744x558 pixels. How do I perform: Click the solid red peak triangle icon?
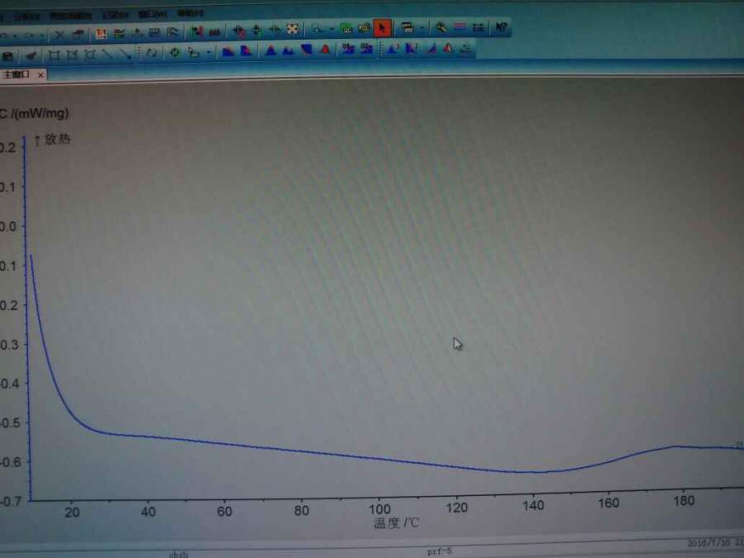pyautogui.click(x=326, y=49)
